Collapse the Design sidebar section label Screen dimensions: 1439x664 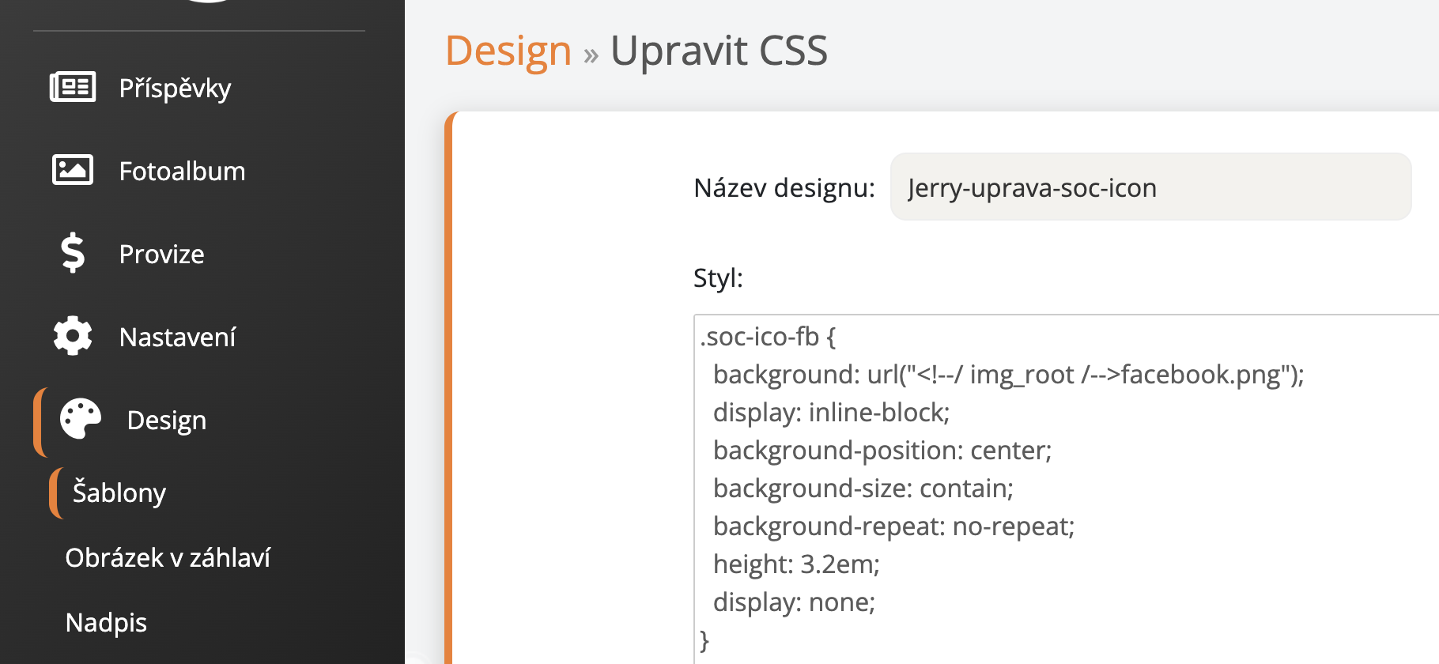tap(166, 421)
